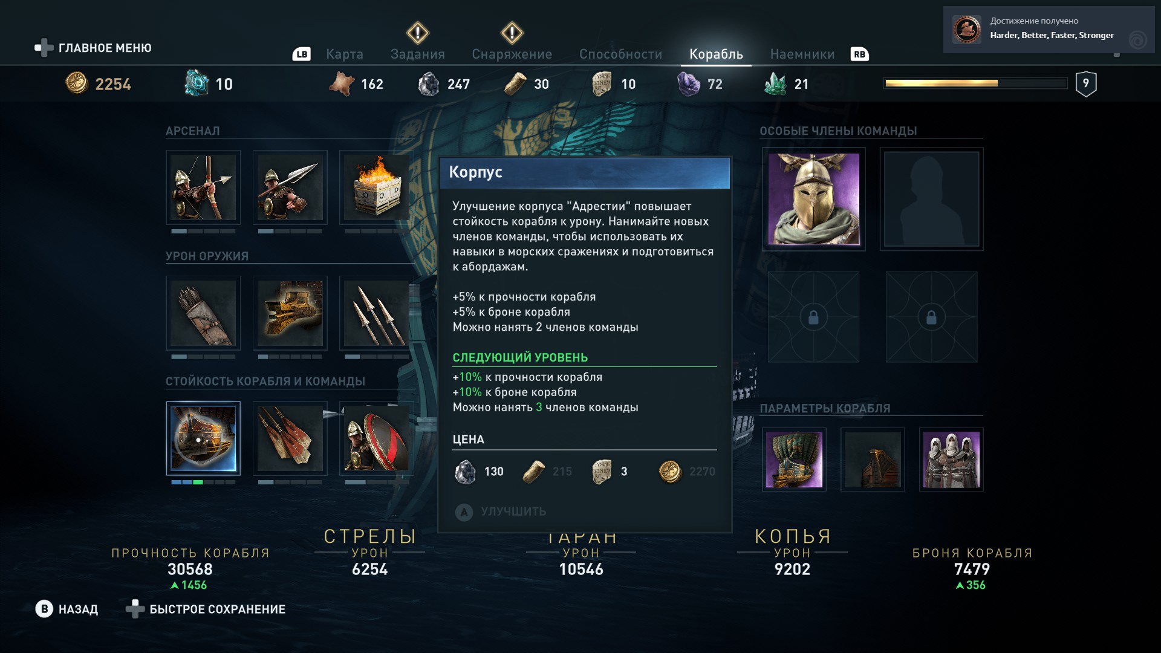Screen dimensions: 1161x653
Task: Select the archer arsenal upgrade icon
Action: [x=203, y=187]
